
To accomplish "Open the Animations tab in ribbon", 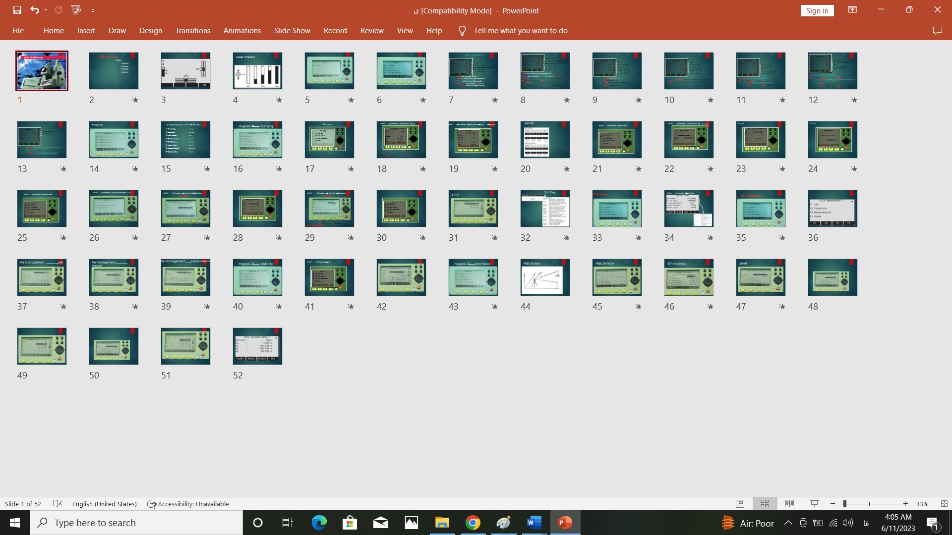I will point(242,31).
